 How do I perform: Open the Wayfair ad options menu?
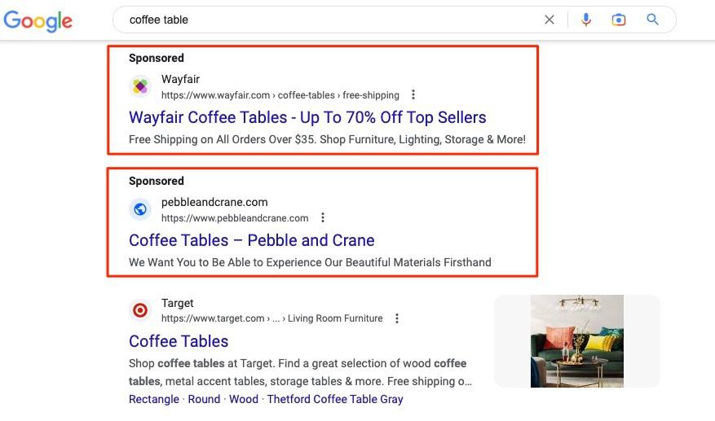[413, 94]
